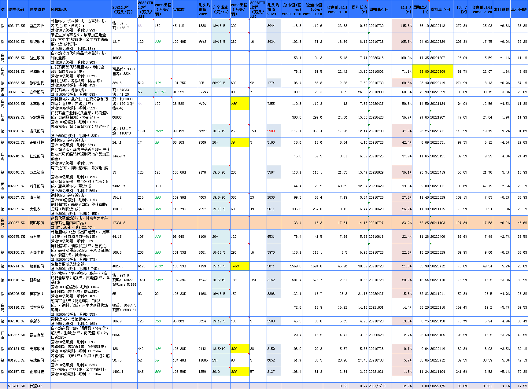Select stock code 002124.SZ
The image size is (528, 389).
[x=17, y=349]
